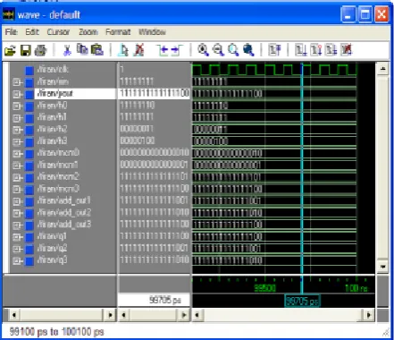394x340 pixels.
Task: Click the Paste clipboard icon
Action: tap(96, 50)
